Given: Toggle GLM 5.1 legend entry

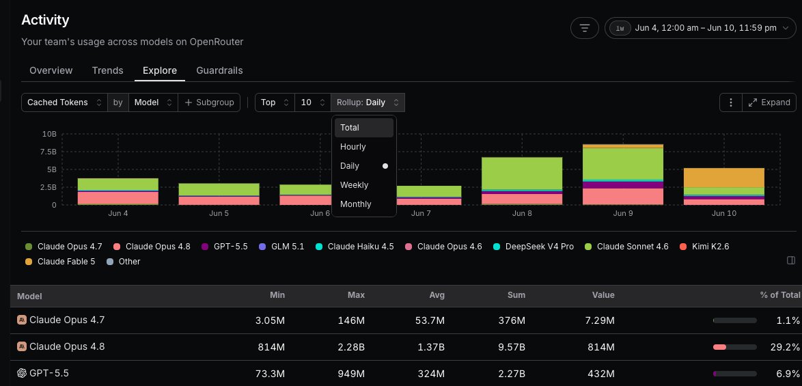Looking at the screenshot, I should point(281,247).
